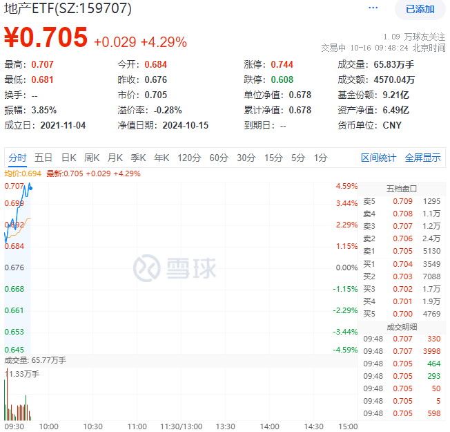The image size is (450, 432).
Task: Select the 买4 order row at 0.701
Action: (x=402, y=301)
